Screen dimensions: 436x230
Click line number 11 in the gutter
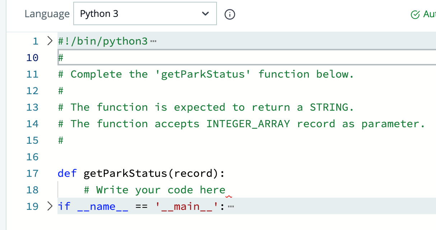[32, 74]
